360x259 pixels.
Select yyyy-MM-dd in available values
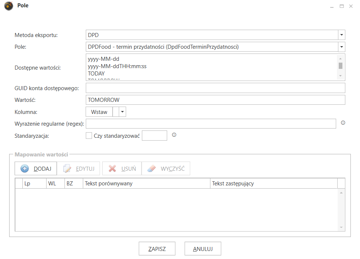point(103,59)
